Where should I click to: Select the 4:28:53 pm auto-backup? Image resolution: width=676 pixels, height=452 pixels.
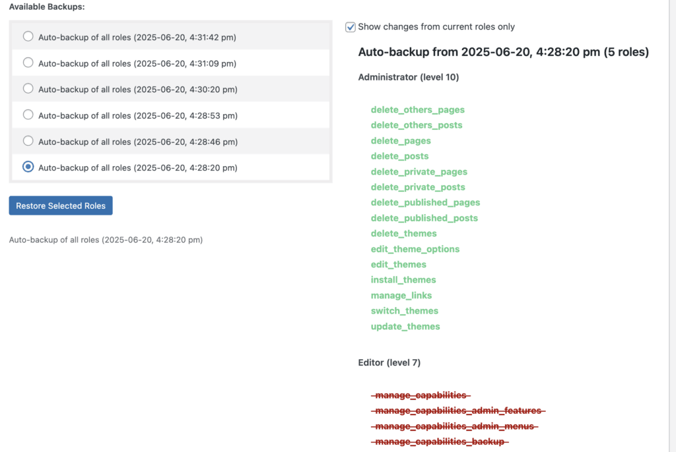(x=28, y=115)
